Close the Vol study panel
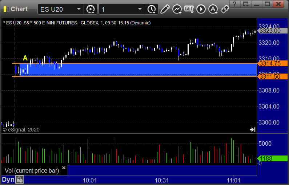289x185 pixels. [x=64, y=168]
